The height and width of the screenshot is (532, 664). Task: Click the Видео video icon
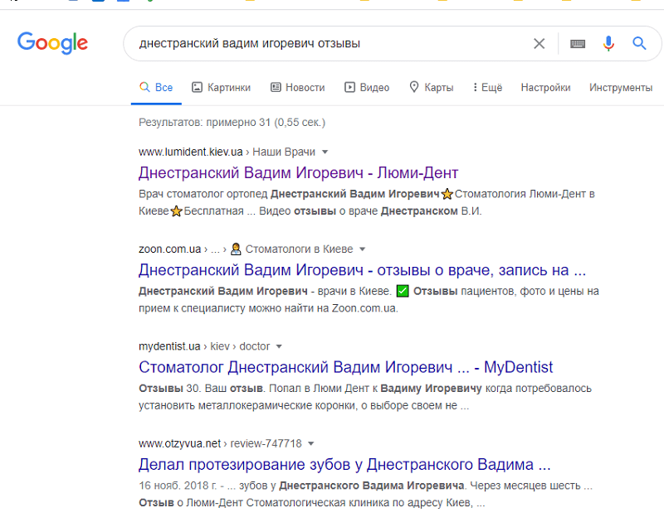(350, 87)
